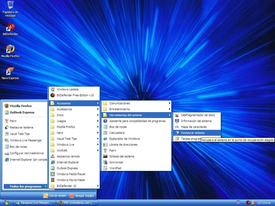Expand the Accesorios submenu arrow
The width and height of the screenshot is (275, 206).
[98, 103]
